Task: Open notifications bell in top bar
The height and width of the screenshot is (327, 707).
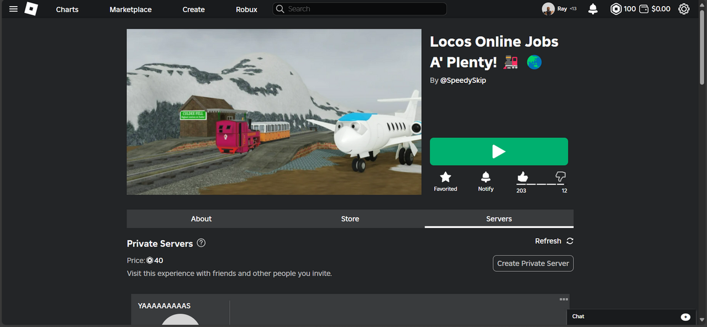Action: [x=593, y=9]
